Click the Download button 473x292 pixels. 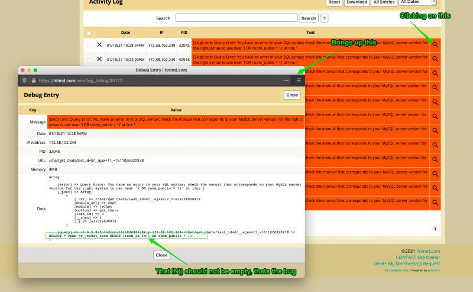[x=357, y=2]
